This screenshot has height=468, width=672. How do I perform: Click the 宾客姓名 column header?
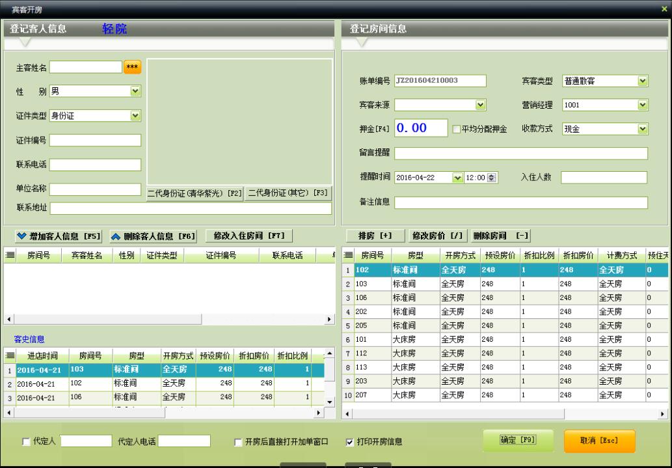[87, 256]
